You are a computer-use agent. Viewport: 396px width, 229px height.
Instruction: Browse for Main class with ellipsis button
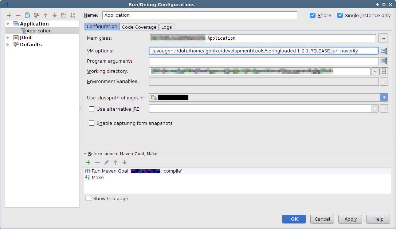[383, 38]
